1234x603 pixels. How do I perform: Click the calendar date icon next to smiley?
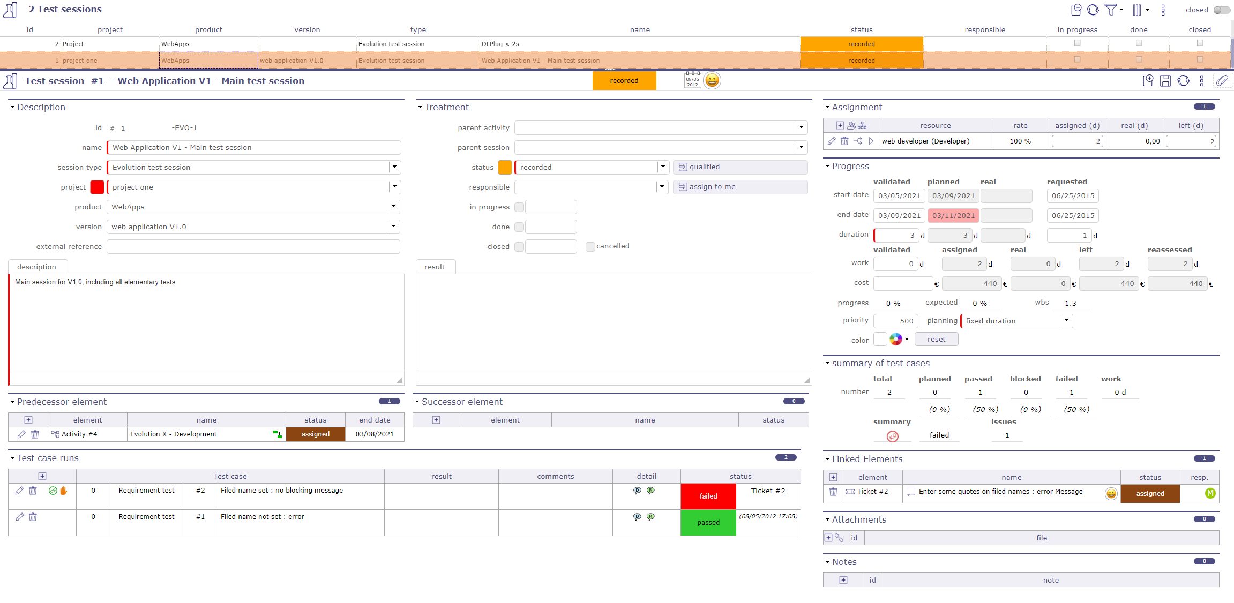tap(692, 80)
